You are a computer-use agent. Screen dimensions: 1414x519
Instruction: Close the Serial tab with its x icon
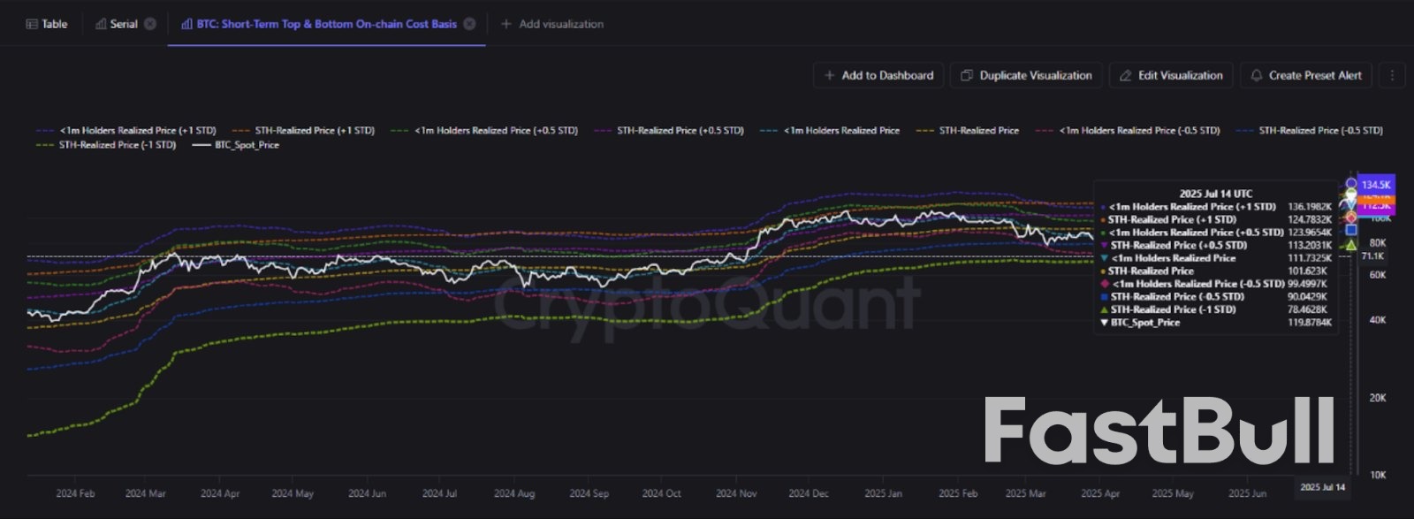point(150,24)
